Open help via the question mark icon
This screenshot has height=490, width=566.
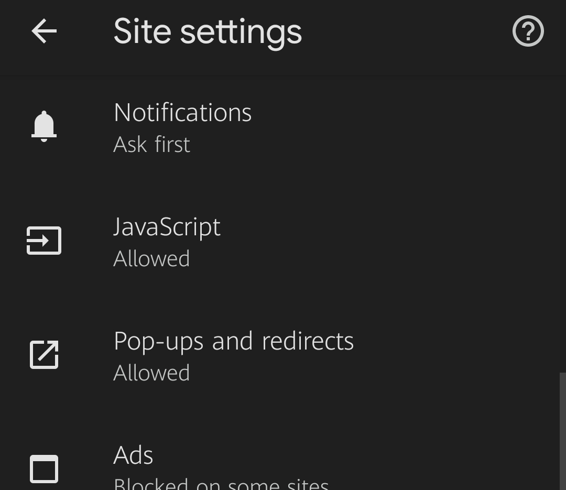pyautogui.click(x=528, y=31)
